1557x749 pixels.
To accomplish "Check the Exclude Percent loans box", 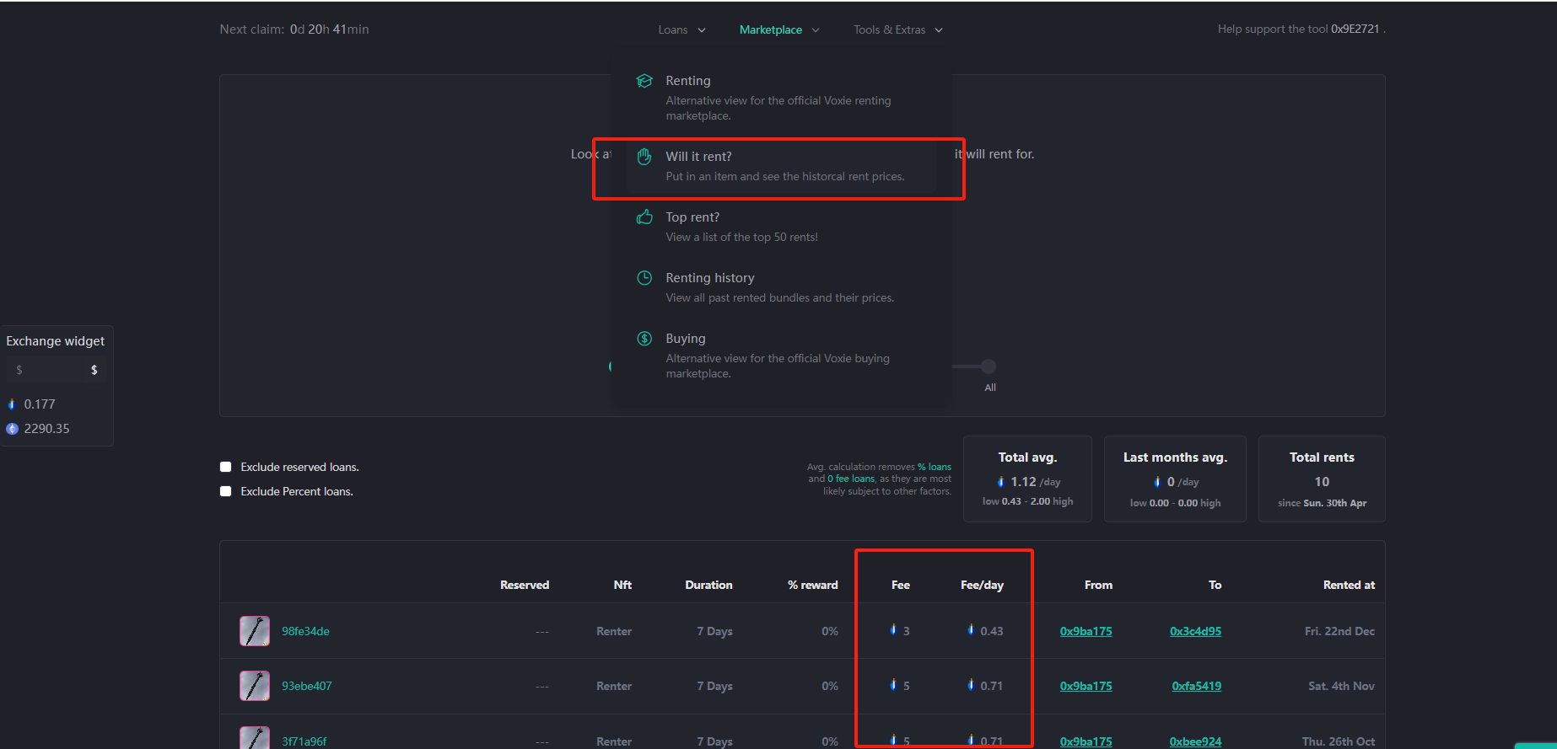I will click(x=226, y=491).
